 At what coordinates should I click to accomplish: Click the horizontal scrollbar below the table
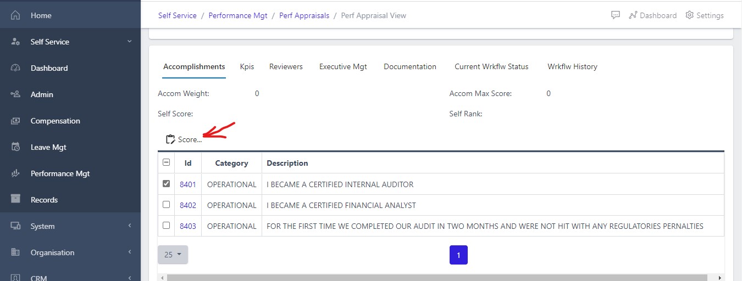437,278
